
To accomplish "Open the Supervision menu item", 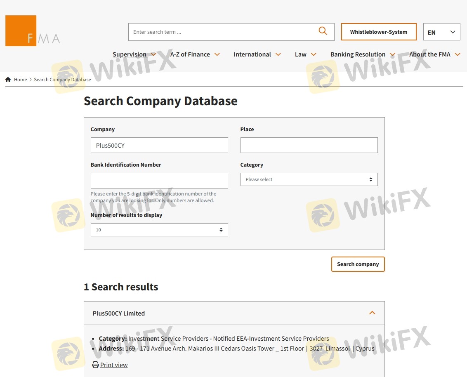I will point(130,54).
